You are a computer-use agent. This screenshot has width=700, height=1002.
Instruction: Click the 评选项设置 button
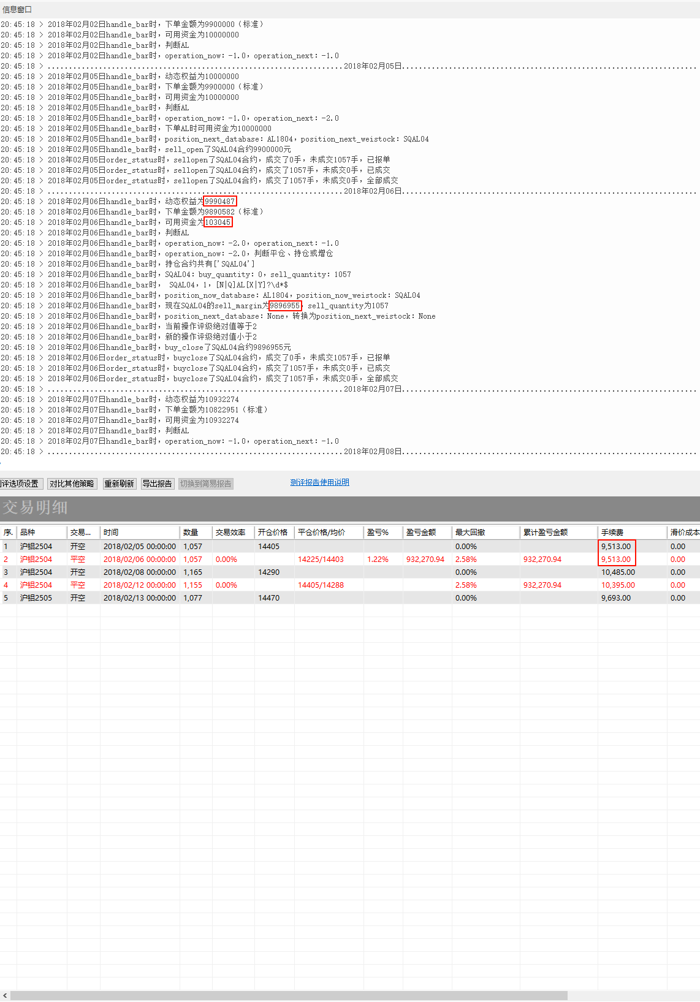20,484
